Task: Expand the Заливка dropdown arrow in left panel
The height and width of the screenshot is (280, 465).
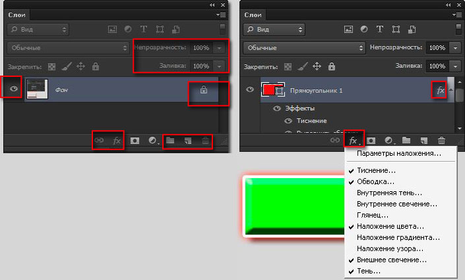Action: point(220,66)
